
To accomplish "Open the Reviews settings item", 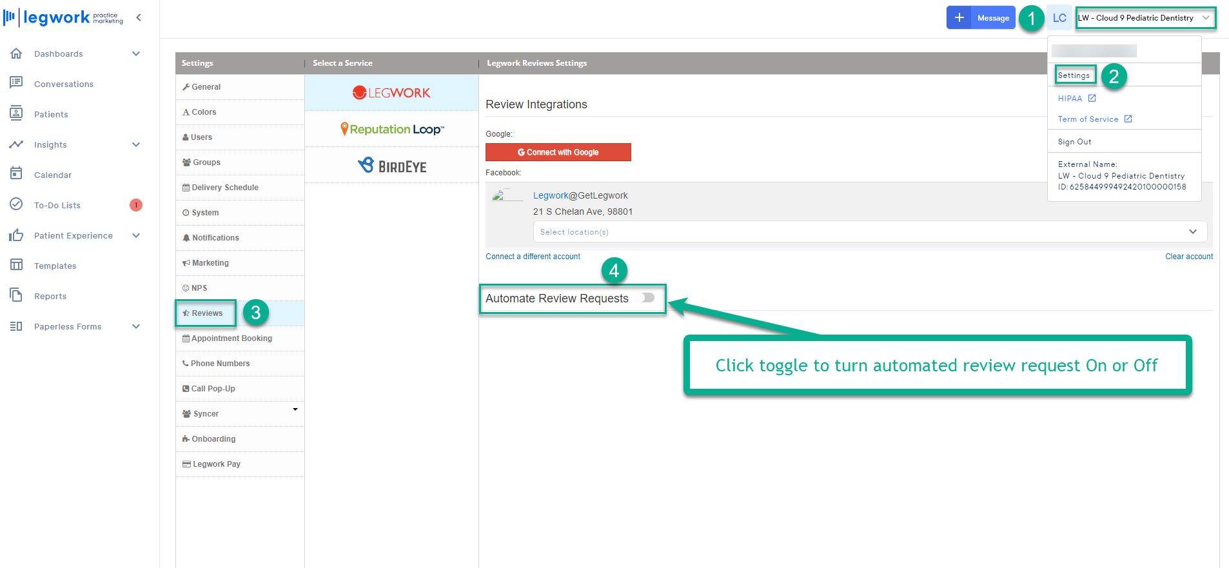I will [206, 313].
